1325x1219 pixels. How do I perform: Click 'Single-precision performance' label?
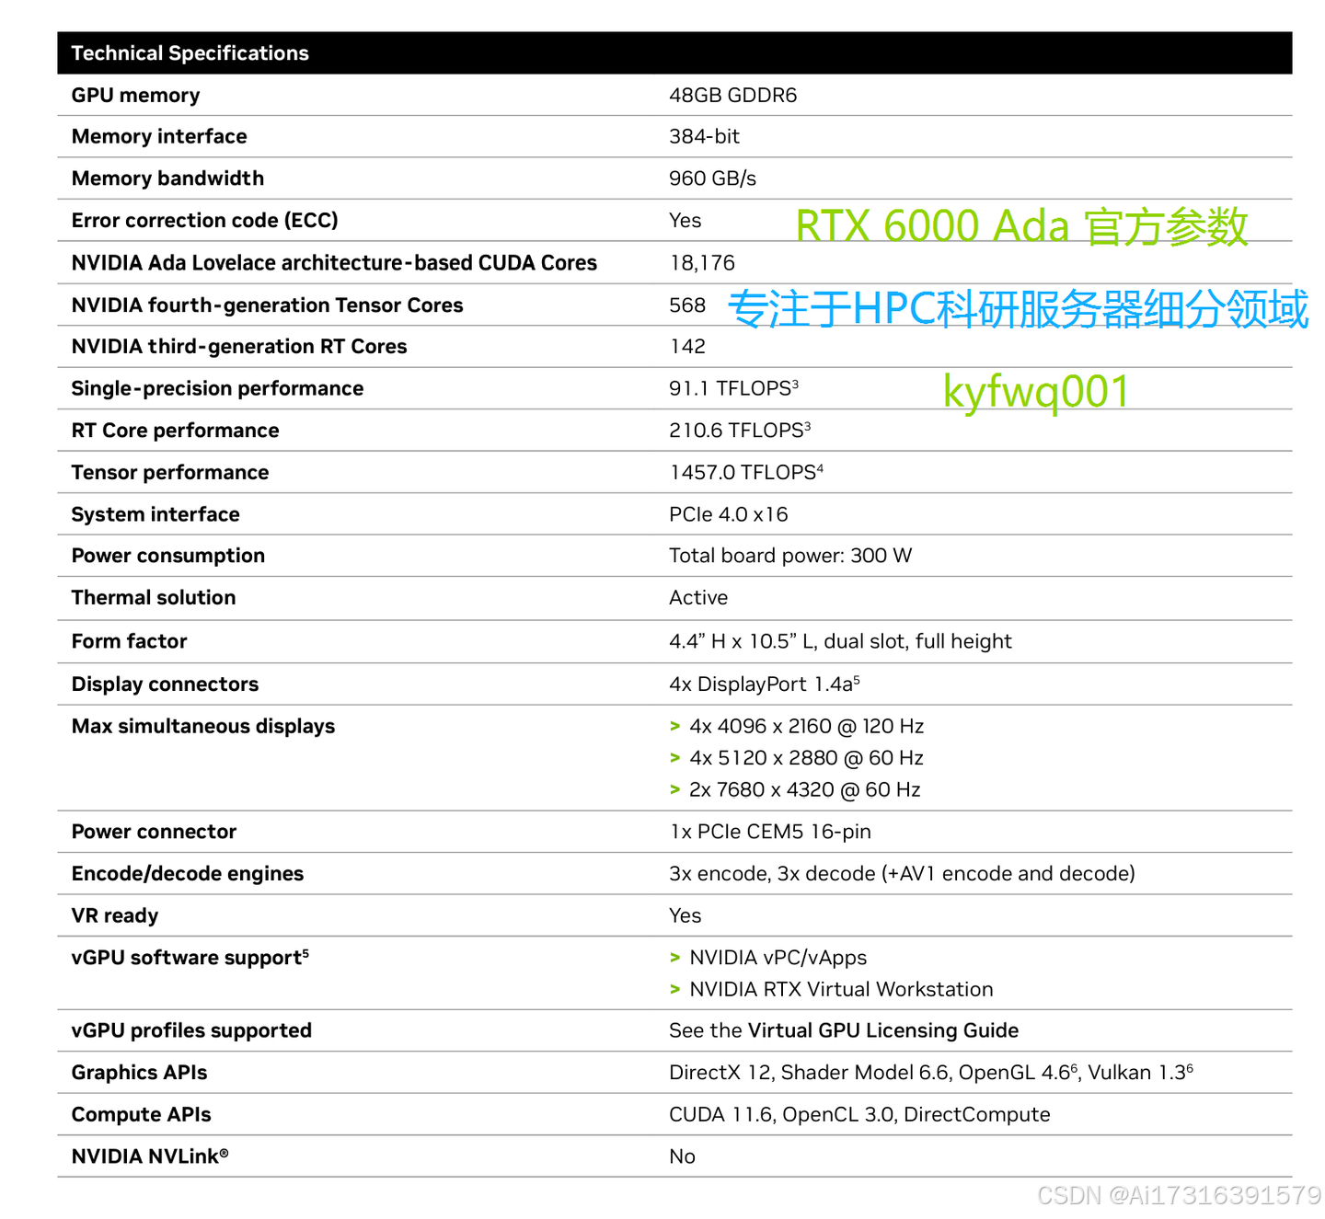217,389
